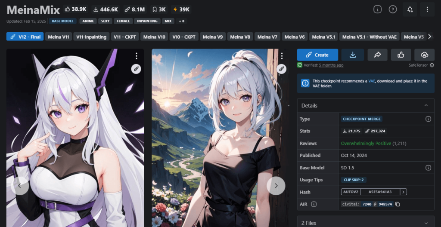The image size is (441, 227).
Task: Open the mountain landscape girl preview image
Action: click(220, 138)
